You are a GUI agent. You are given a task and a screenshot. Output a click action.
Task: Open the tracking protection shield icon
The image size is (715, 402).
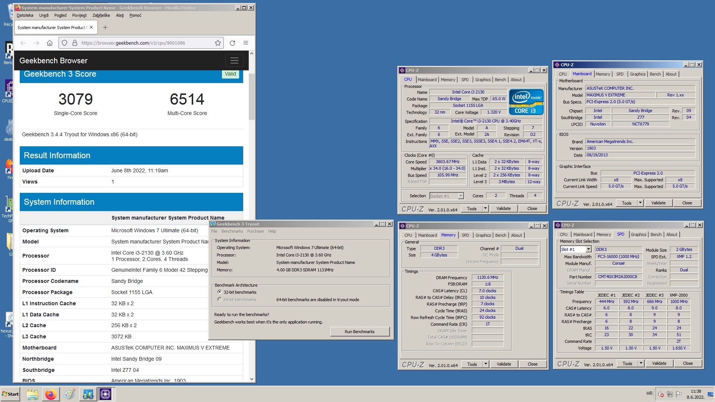[x=64, y=43]
